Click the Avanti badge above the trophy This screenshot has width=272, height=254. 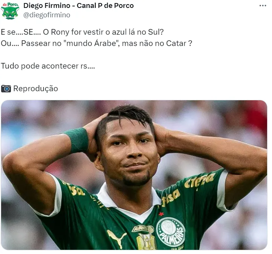(143, 229)
